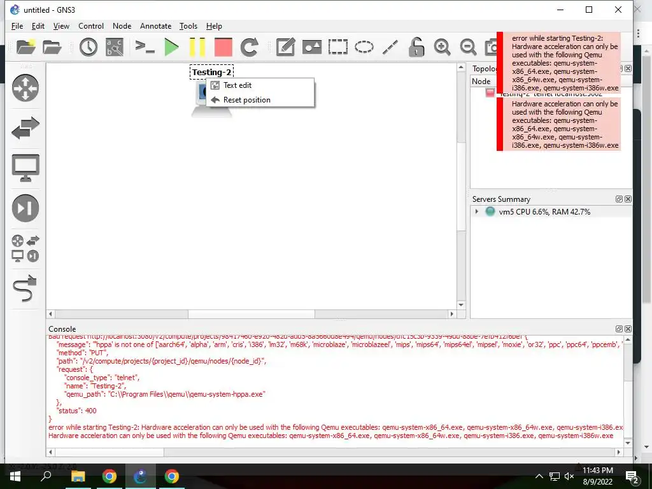Click console horizontal scrollbar right arrow
This screenshot has width=652, height=489.
[619, 452]
